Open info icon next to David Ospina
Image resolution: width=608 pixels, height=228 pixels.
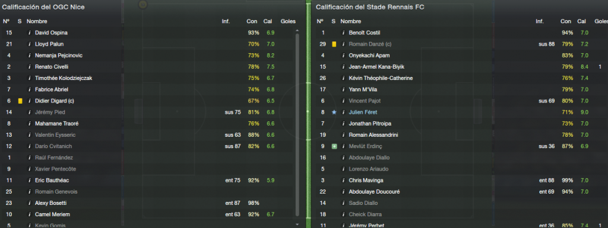tap(29, 33)
